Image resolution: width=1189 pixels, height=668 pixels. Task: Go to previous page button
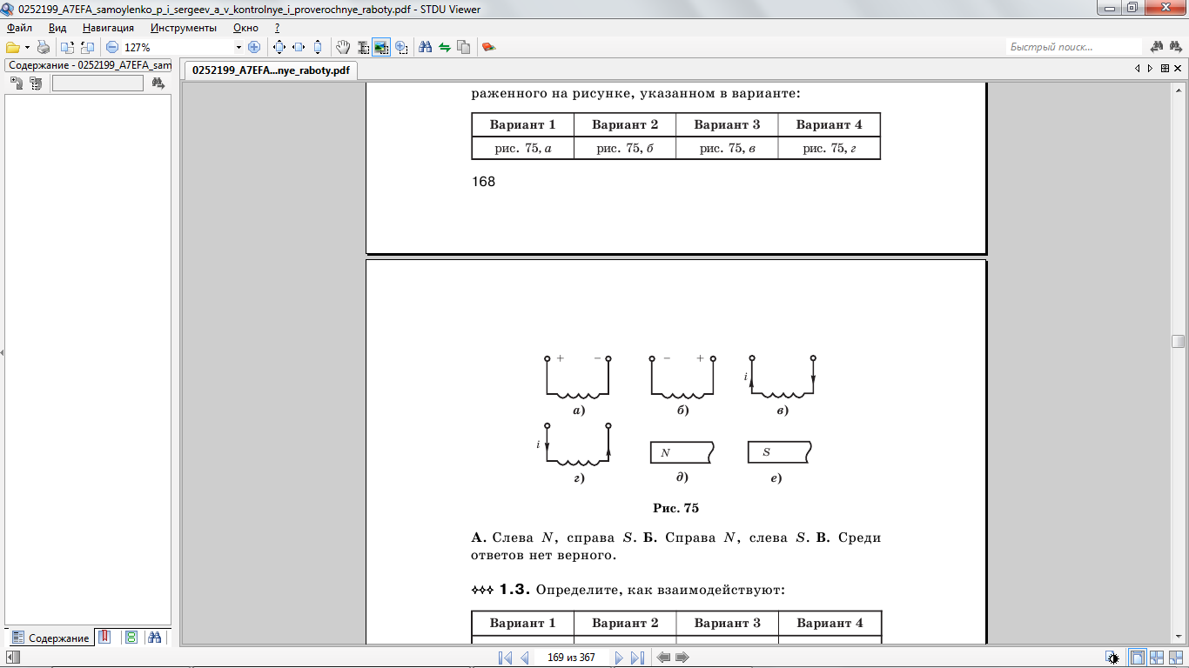coord(525,658)
